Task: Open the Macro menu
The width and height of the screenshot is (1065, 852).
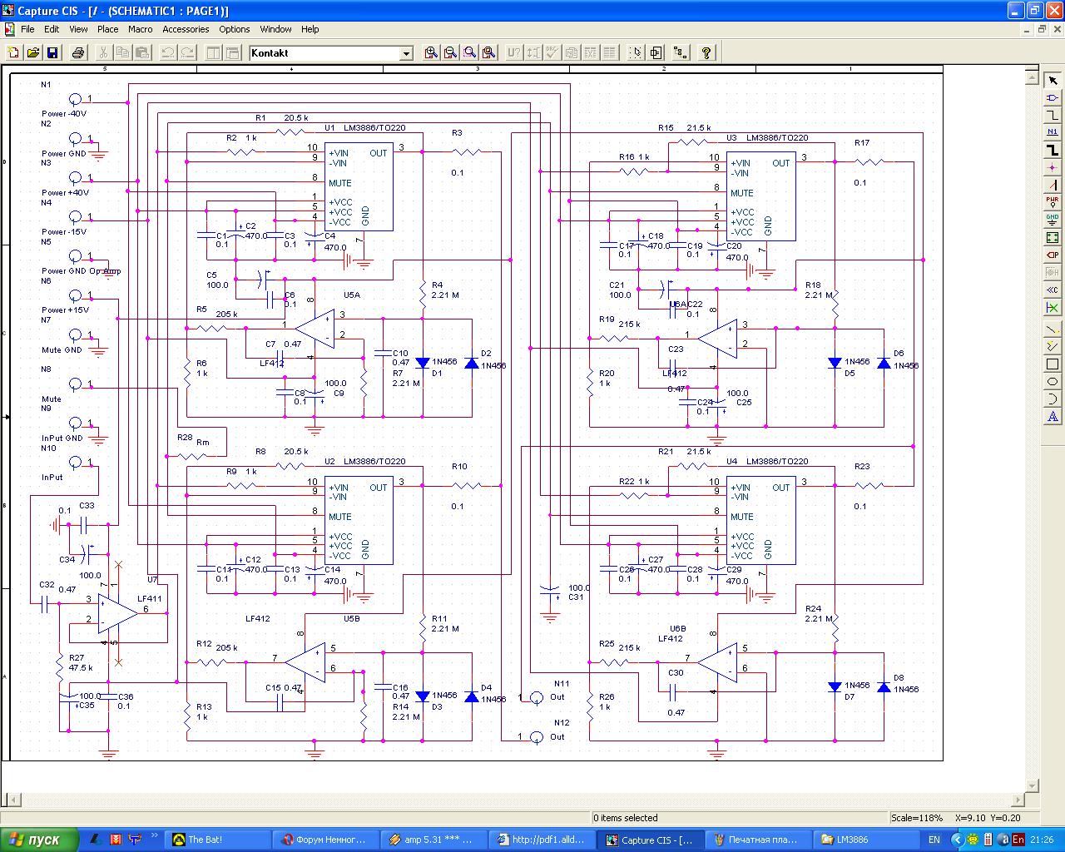Action: coord(140,29)
